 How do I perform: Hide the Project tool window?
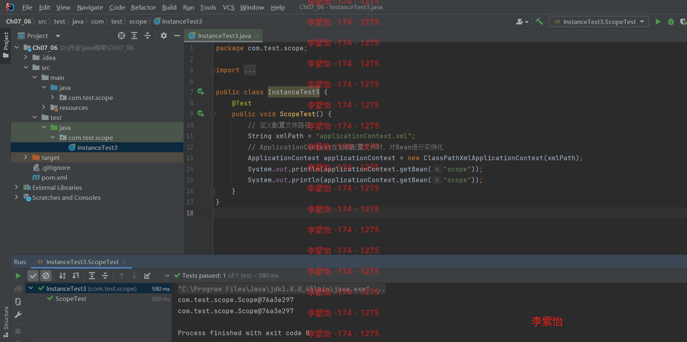point(177,36)
